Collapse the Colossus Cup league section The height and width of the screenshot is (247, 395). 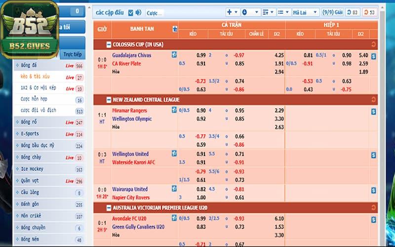click(x=109, y=44)
